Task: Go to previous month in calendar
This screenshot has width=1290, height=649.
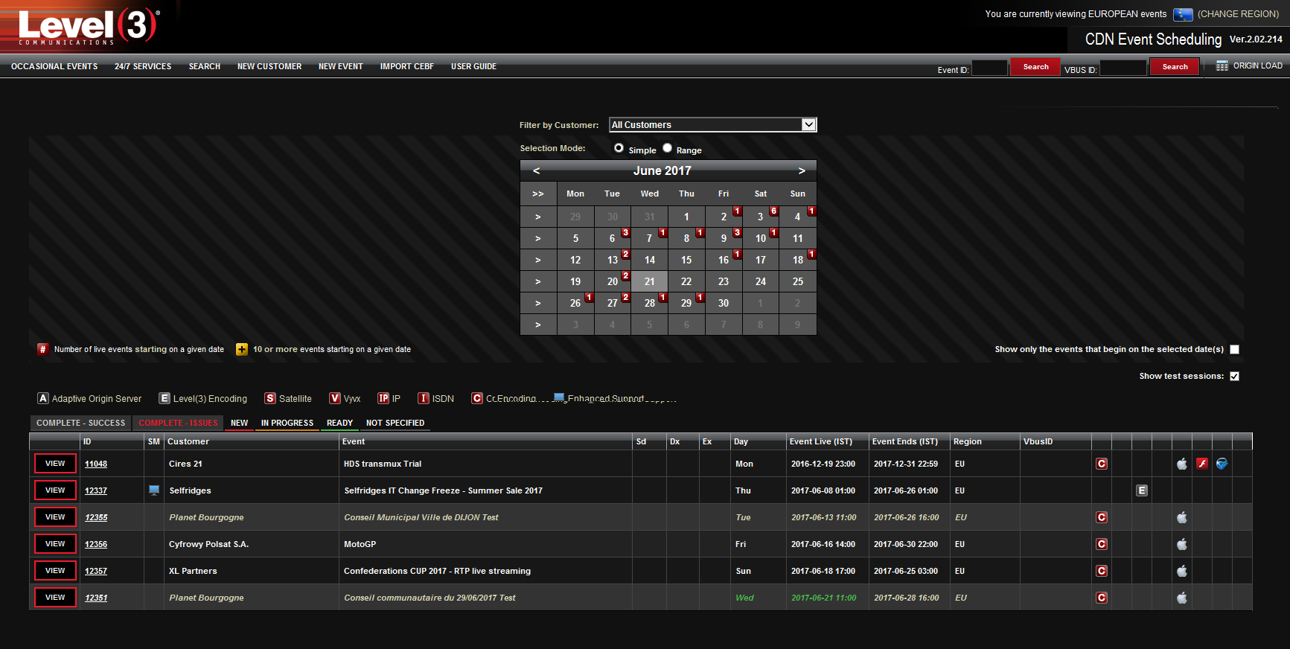Action: pyautogui.click(x=536, y=170)
